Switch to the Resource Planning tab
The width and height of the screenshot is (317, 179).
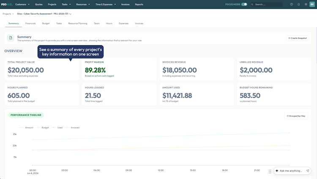pyautogui.click(x=78, y=23)
